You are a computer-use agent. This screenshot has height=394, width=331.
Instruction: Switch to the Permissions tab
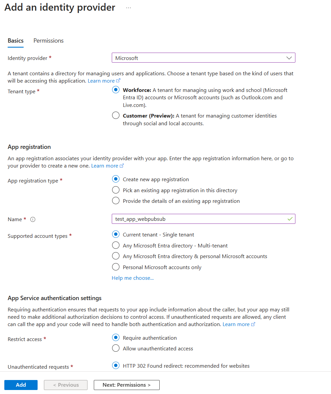point(49,41)
